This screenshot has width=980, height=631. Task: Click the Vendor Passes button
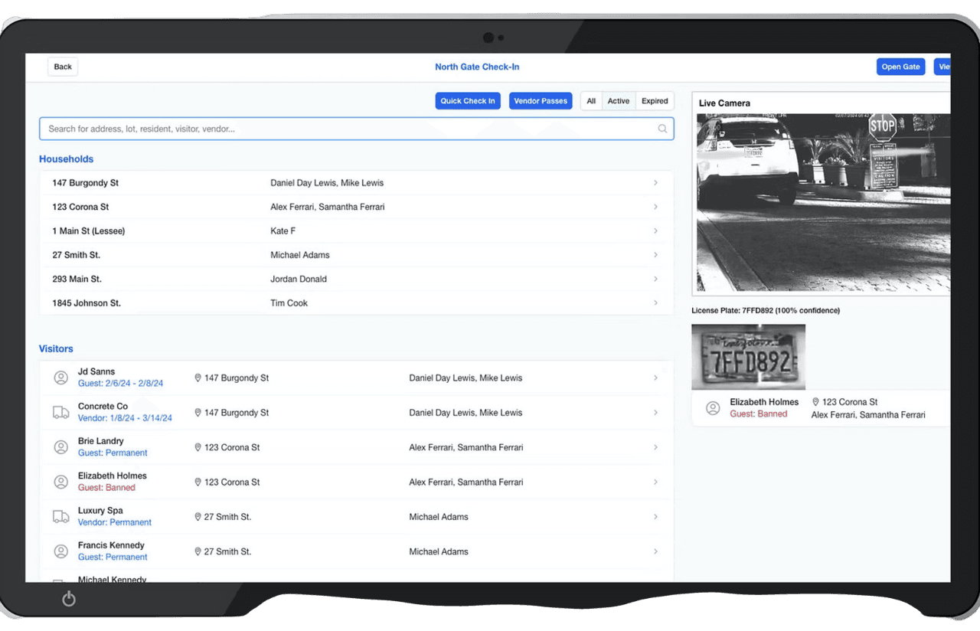541,101
